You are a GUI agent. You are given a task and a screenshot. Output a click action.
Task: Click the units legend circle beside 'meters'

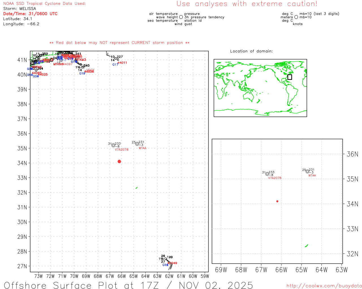pyautogui.click(x=296, y=17)
